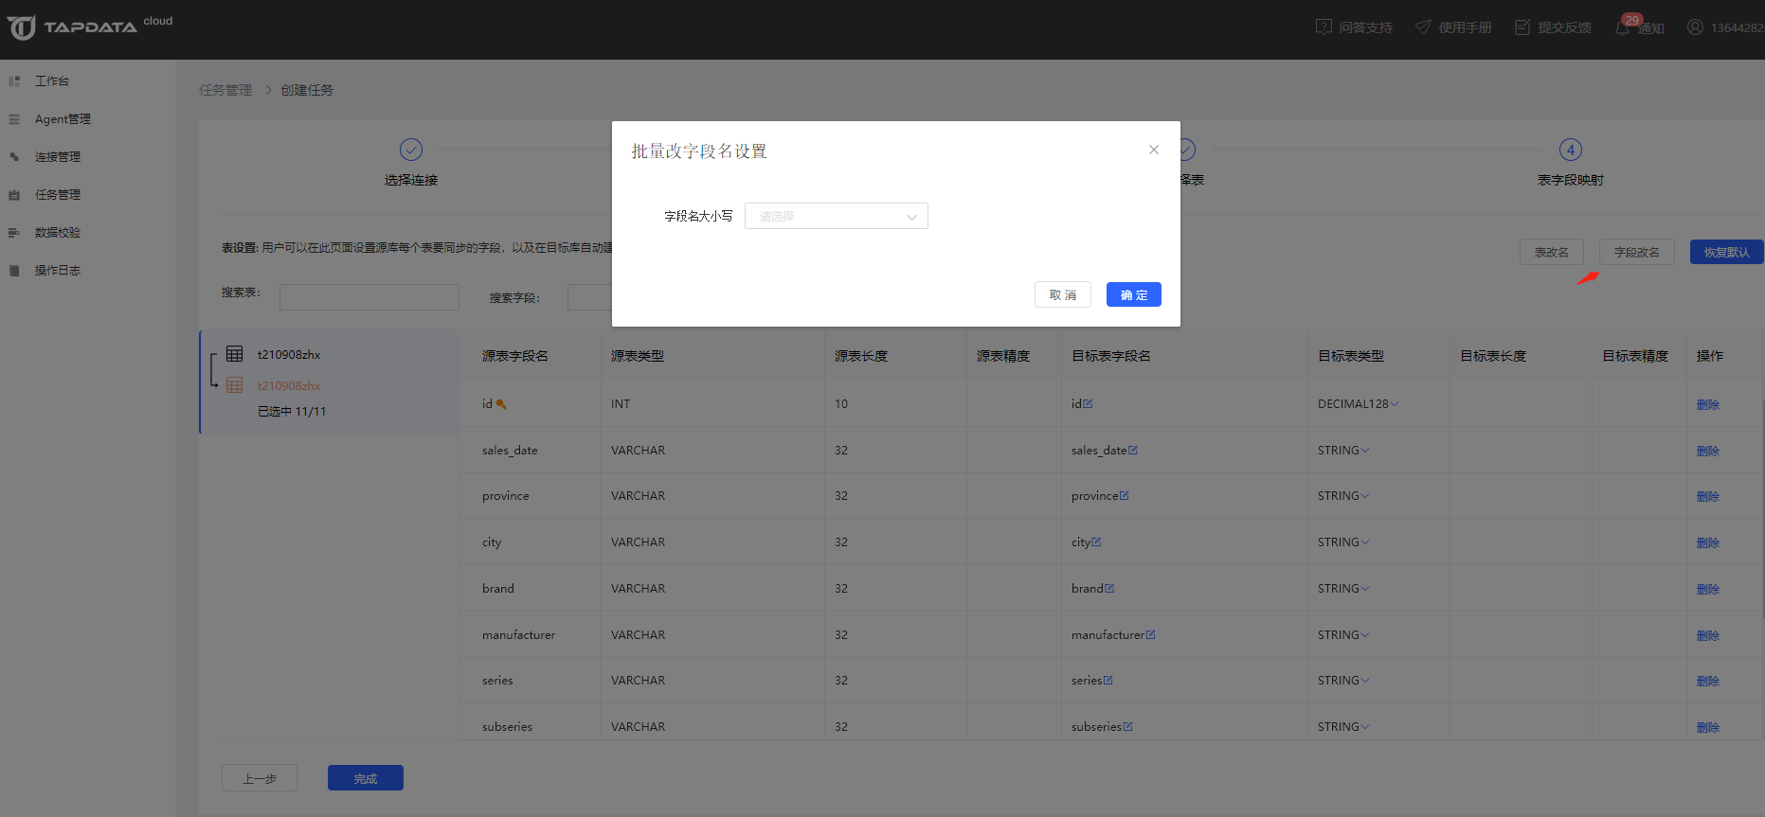This screenshot has height=817, width=1765.
Task: Click INT source type cell
Action: tap(621, 403)
